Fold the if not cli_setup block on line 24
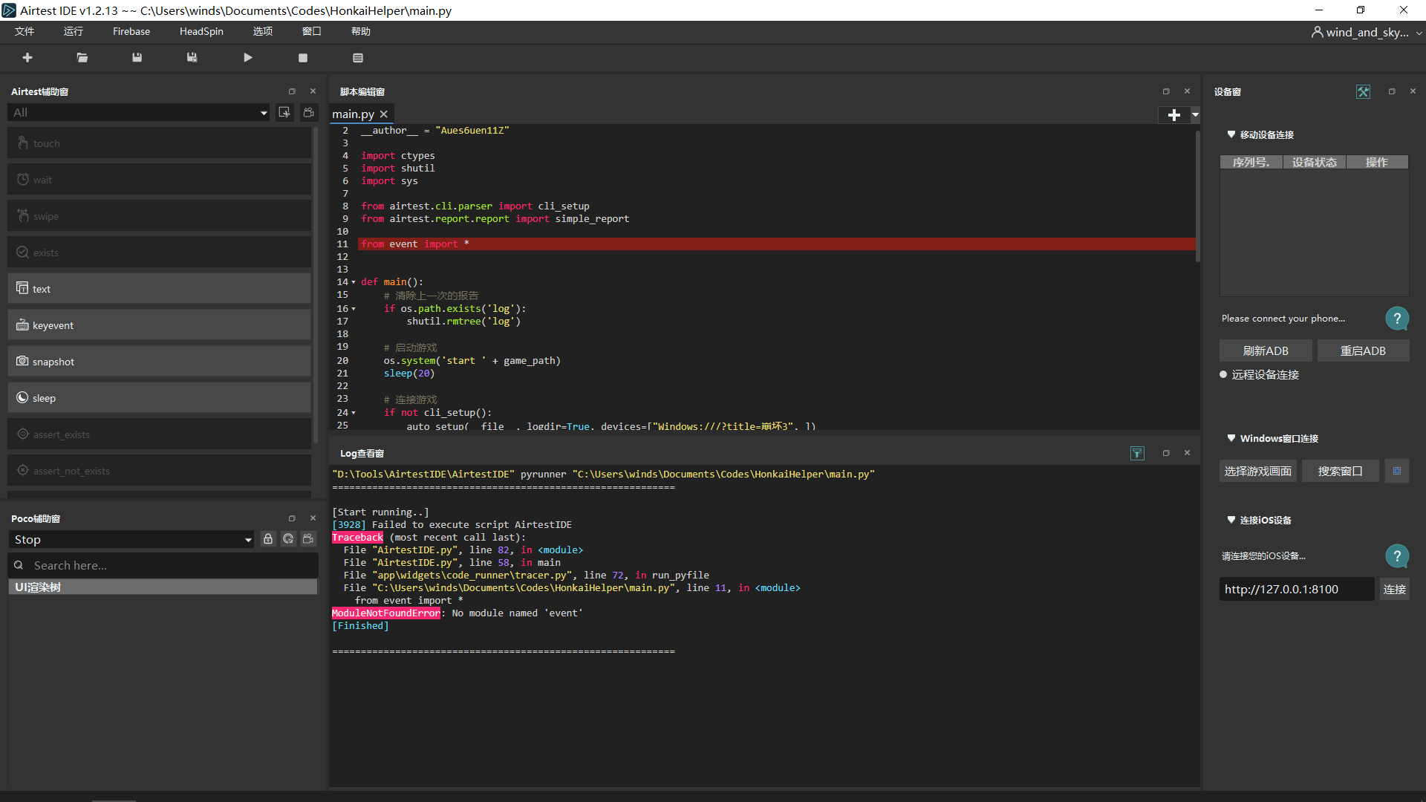Image resolution: width=1426 pixels, height=802 pixels. point(354,413)
